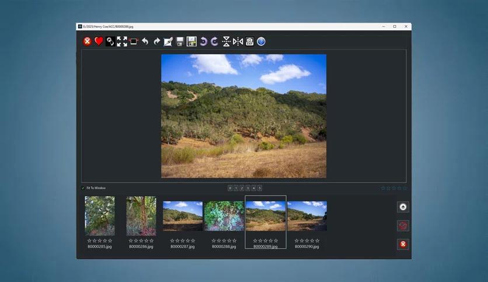This screenshot has width=488, height=282.
Task: Toggle the Fit To Window checkbox
Action: tap(83, 188)
